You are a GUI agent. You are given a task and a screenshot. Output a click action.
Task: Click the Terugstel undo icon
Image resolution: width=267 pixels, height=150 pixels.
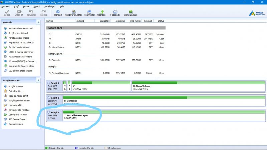click(x=31, y=12)
